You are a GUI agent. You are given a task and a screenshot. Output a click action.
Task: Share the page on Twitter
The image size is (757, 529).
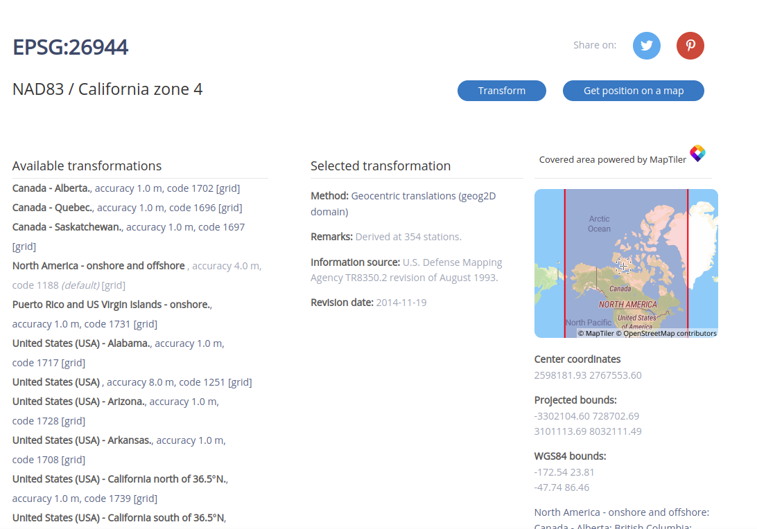pos(646,46)
